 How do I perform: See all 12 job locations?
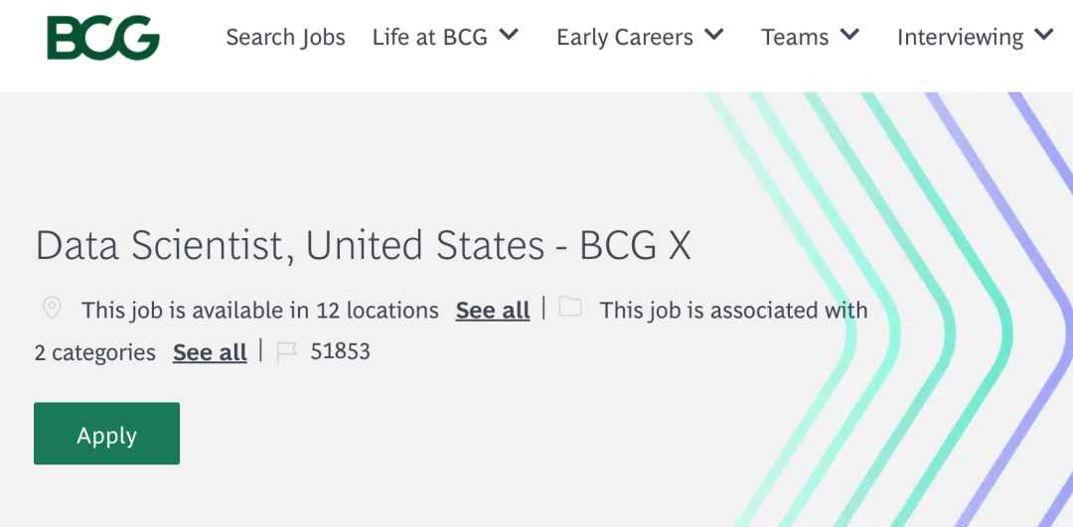click(x=493, y=311)
